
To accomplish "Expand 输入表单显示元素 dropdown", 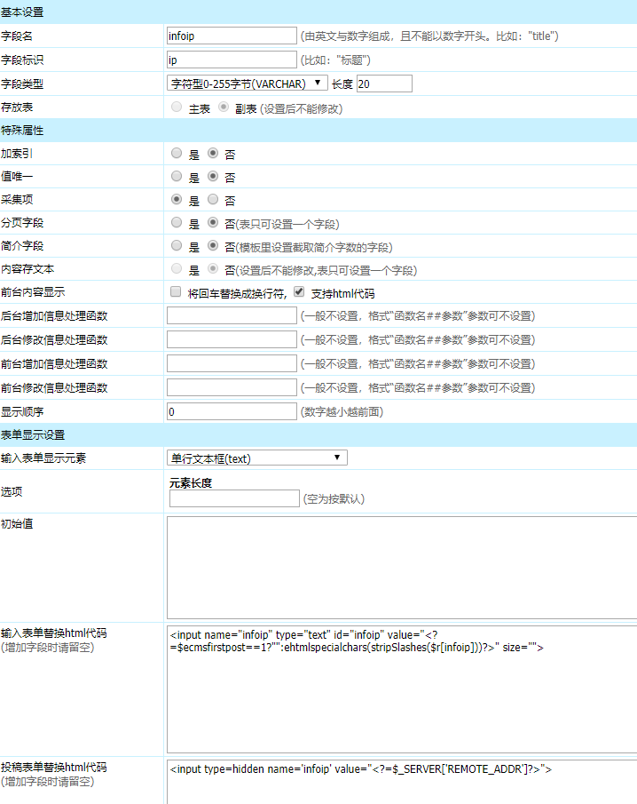I will (257, 458).
